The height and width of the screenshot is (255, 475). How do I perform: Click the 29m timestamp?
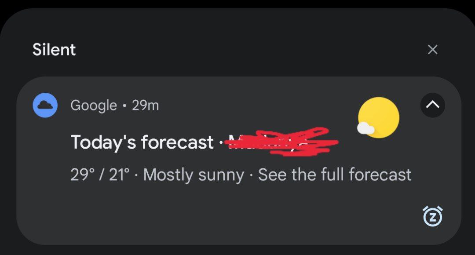click(146, 106)
